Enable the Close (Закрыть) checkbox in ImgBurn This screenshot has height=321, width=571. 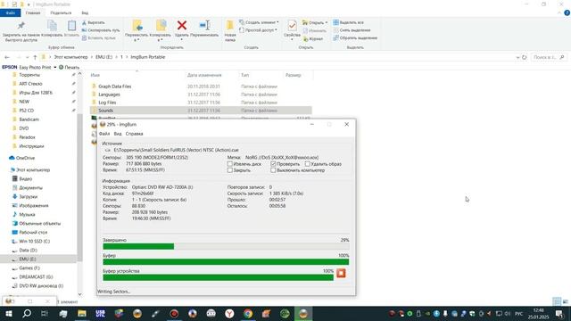pyautogui.click(x=230, y=170)
